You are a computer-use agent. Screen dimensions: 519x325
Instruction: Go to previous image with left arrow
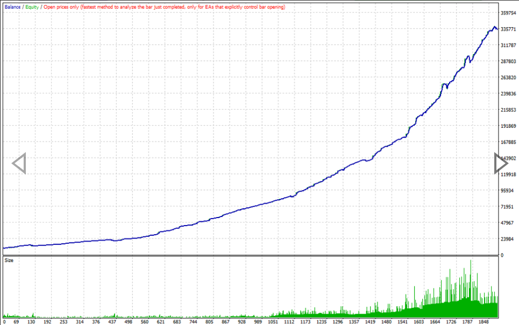[19, 163]
